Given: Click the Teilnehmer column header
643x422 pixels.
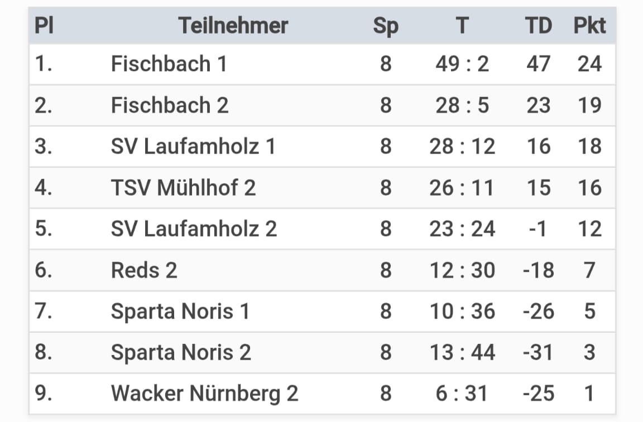Looking at the screenshot, I should tap(233, 26).
